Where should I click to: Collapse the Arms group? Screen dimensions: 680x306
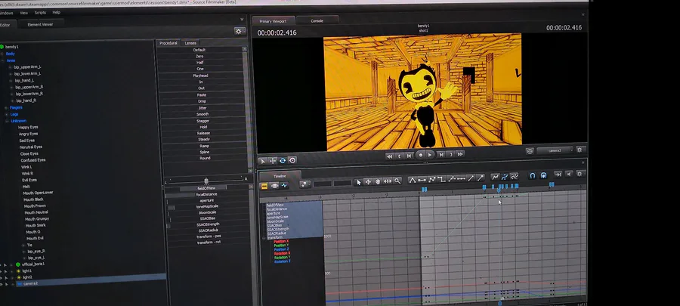[2, 60]
